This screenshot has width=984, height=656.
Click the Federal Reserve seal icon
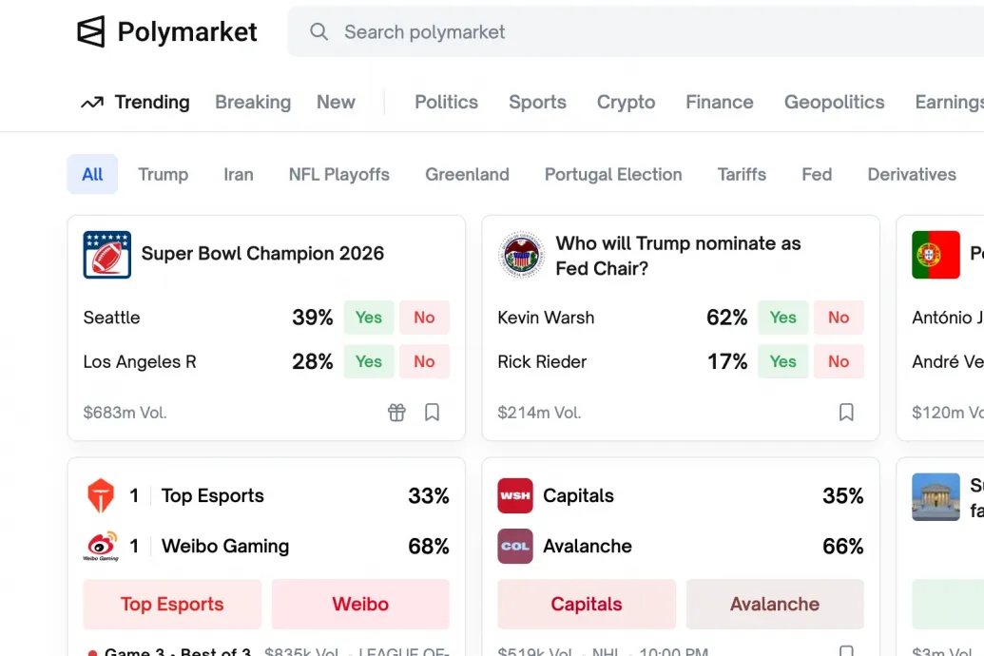pyautogui.click(x=521, y=255)
